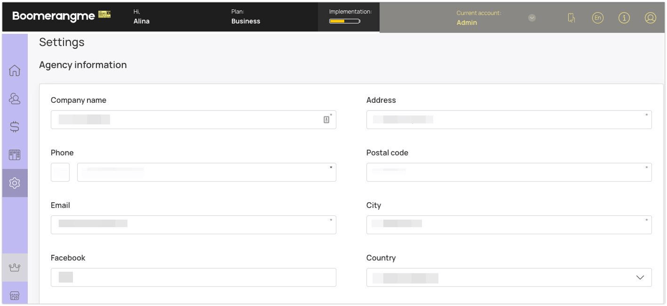Viewport: 667px width, 306px height.
Task: Open the card templates sidebar icon
Action: (x=15, y=155)
